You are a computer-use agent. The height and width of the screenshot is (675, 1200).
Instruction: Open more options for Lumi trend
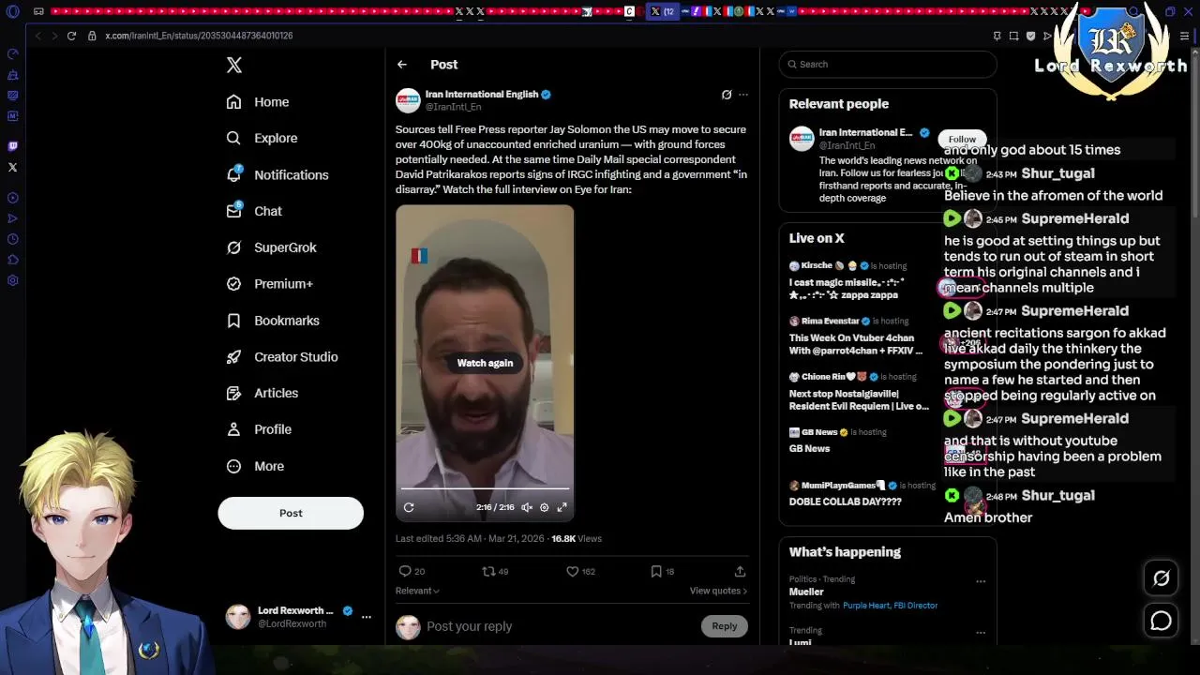[981, 633]
